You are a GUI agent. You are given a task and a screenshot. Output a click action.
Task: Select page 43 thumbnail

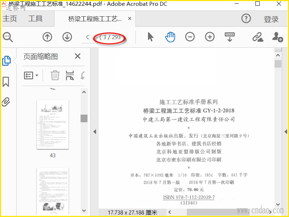(x=53, y=124)
